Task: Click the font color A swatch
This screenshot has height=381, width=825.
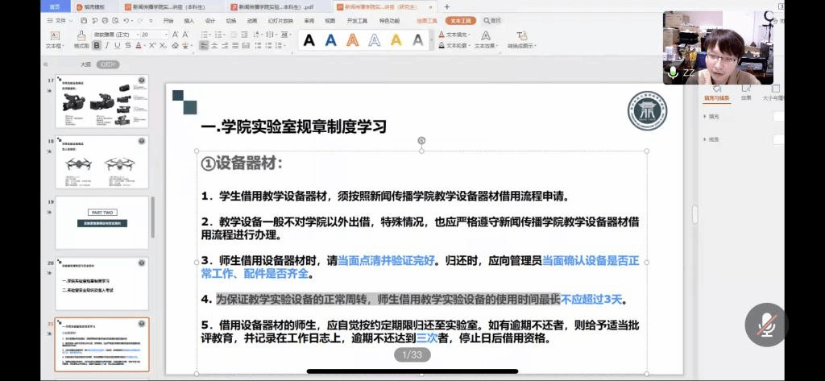Action: 139,46
